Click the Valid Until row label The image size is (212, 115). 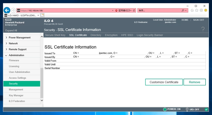pyautogui.click(x=50, y=64)
